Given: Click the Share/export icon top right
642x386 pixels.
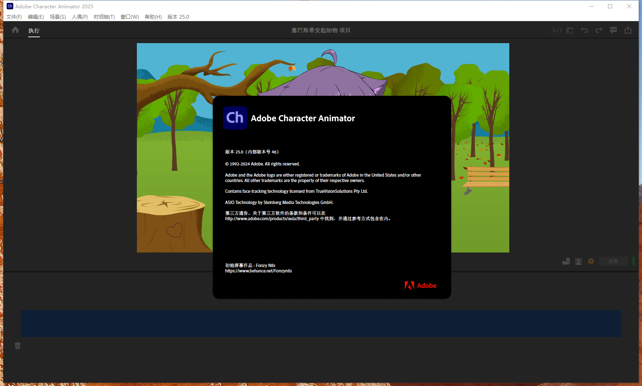Looking at the screenshot, I should [x=628, y=30].
